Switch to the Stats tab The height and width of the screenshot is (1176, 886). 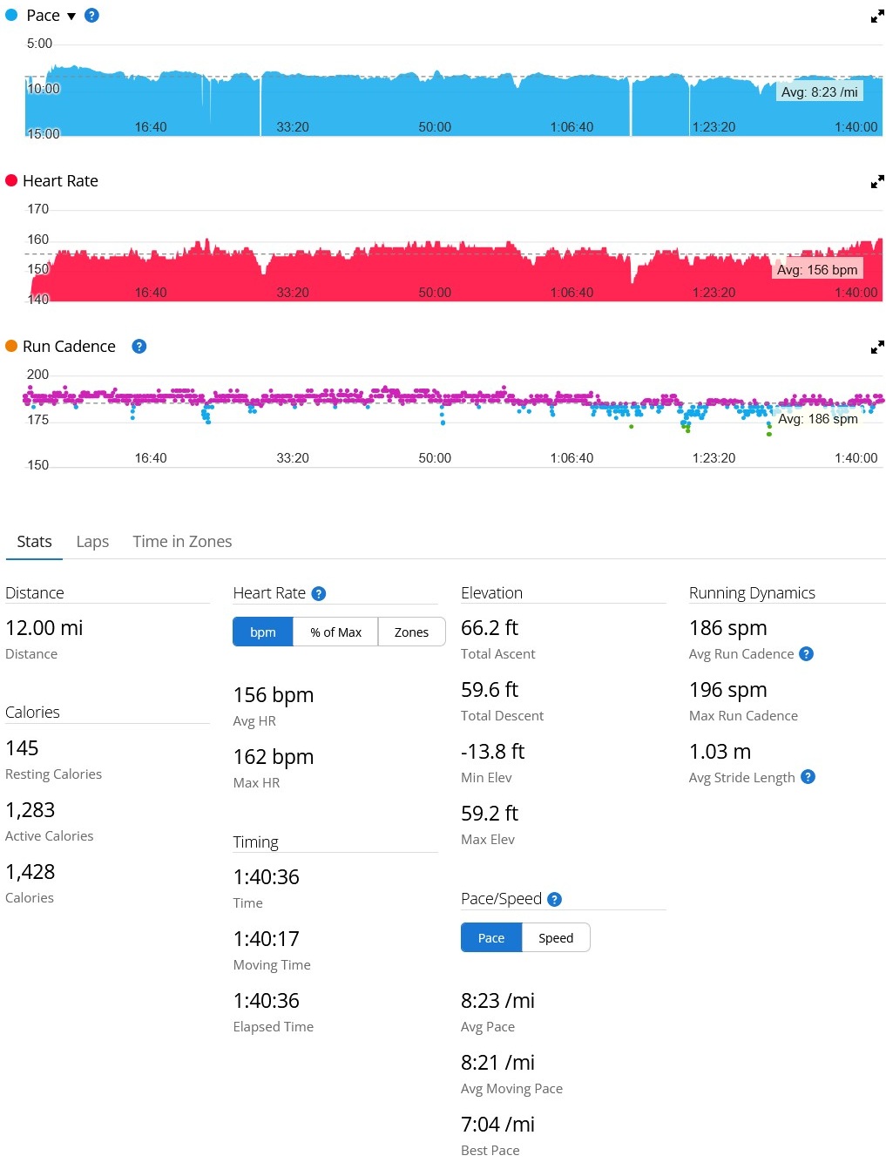34,542
